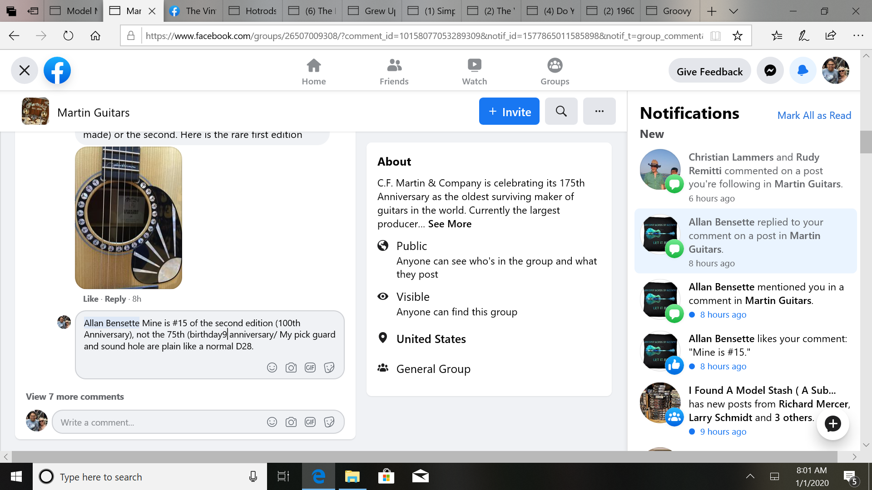Switch to the Grew Up tab
Viewport: 872px width, 490px height.
click(x=372, y=11)
